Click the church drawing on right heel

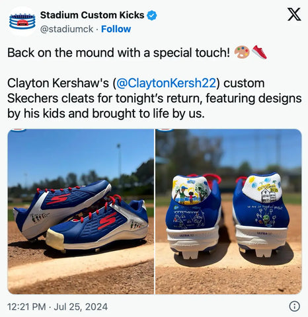point(267,195)
